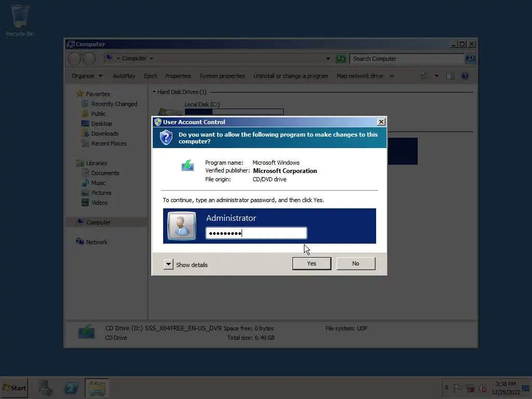Select Desktop in Favorites
This screenshot has height=399, width=532.
click(x=101, y=124)
